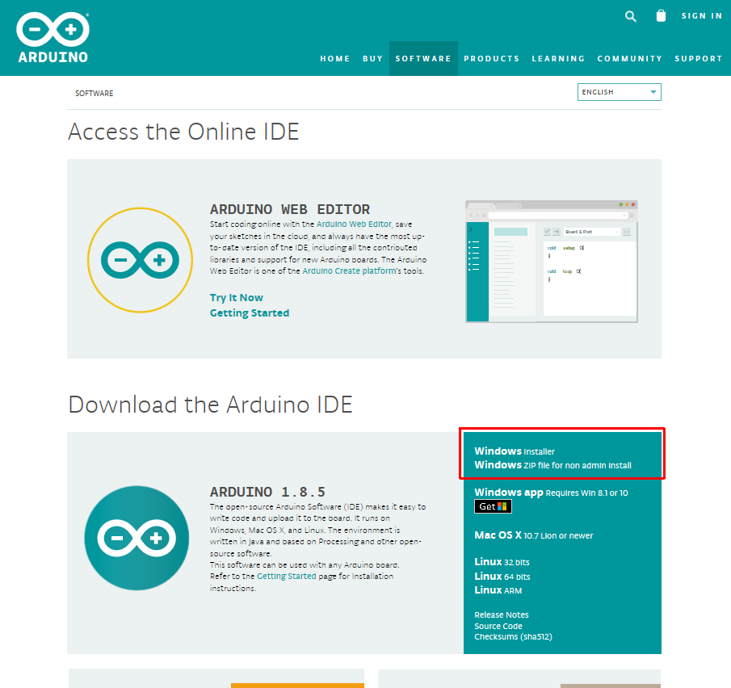Download Linux ARM

coord(498,589)
